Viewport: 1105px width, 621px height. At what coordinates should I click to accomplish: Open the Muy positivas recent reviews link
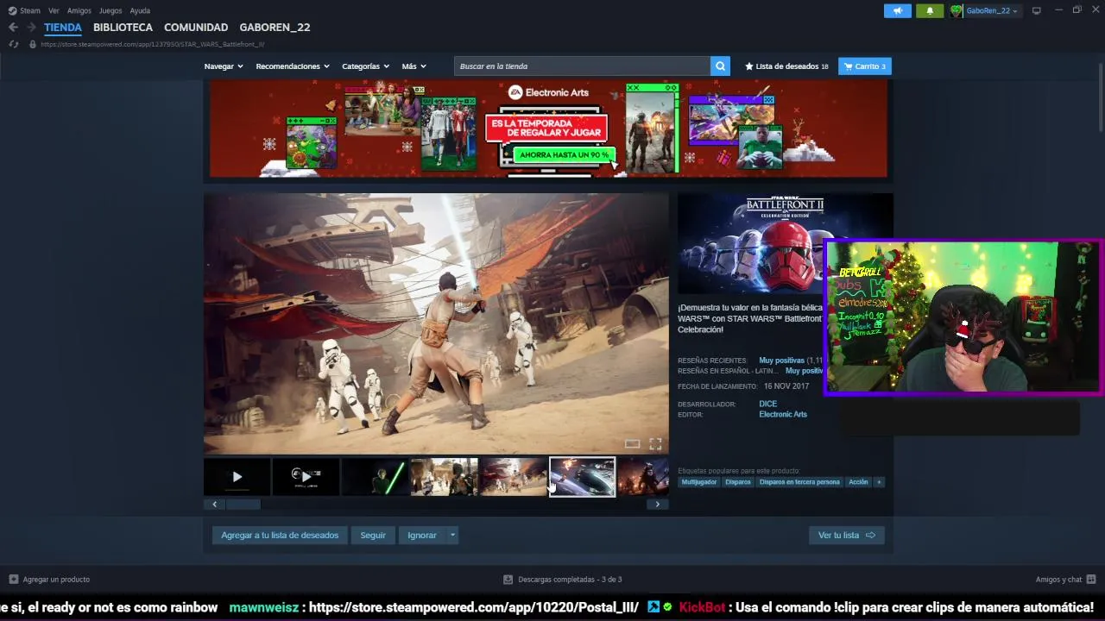pos(781,360)
